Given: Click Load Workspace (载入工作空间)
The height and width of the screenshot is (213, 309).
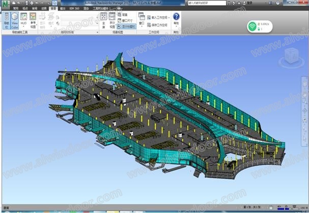Looking at the screenshot, I should tap(159, 17).
